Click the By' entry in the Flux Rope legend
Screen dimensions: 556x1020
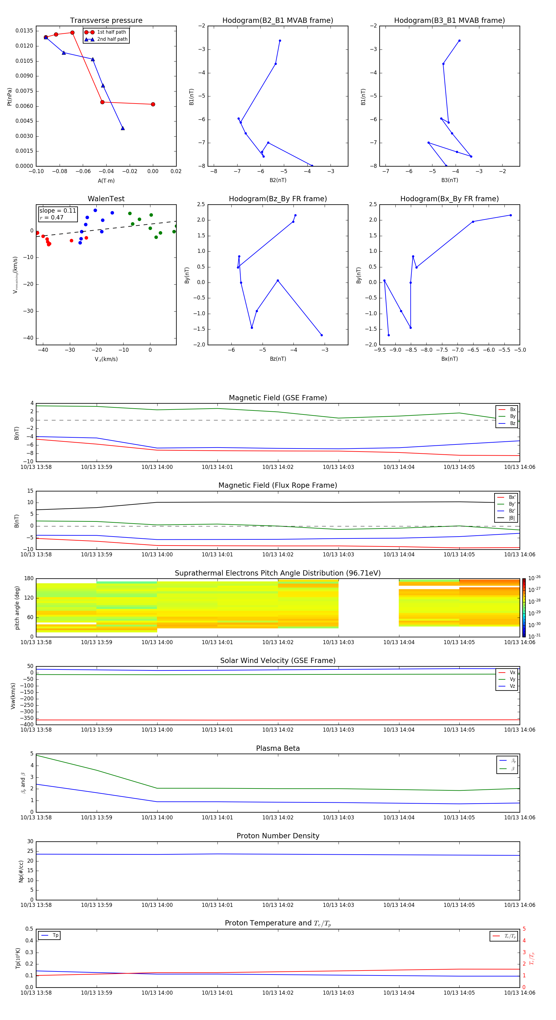pos(506,504)
